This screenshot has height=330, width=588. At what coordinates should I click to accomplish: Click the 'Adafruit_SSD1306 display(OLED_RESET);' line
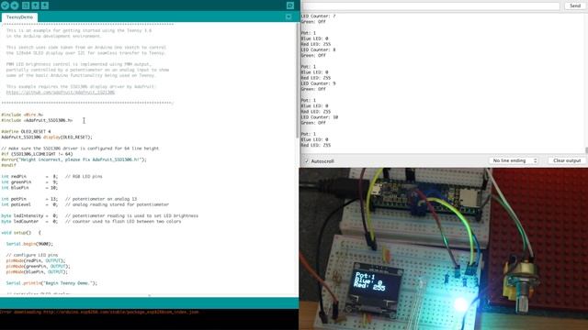click(x=47, y=137)
